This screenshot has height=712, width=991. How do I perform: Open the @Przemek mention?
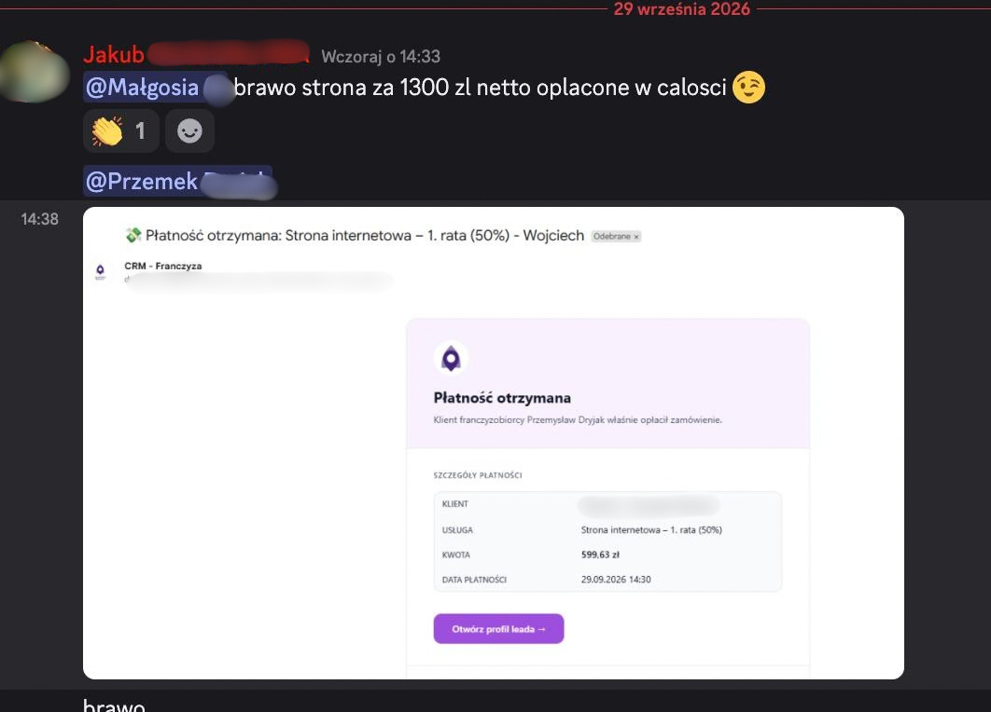point(177,182)
